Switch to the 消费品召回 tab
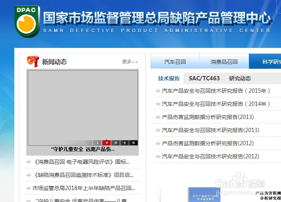 [x=224, y=62]
